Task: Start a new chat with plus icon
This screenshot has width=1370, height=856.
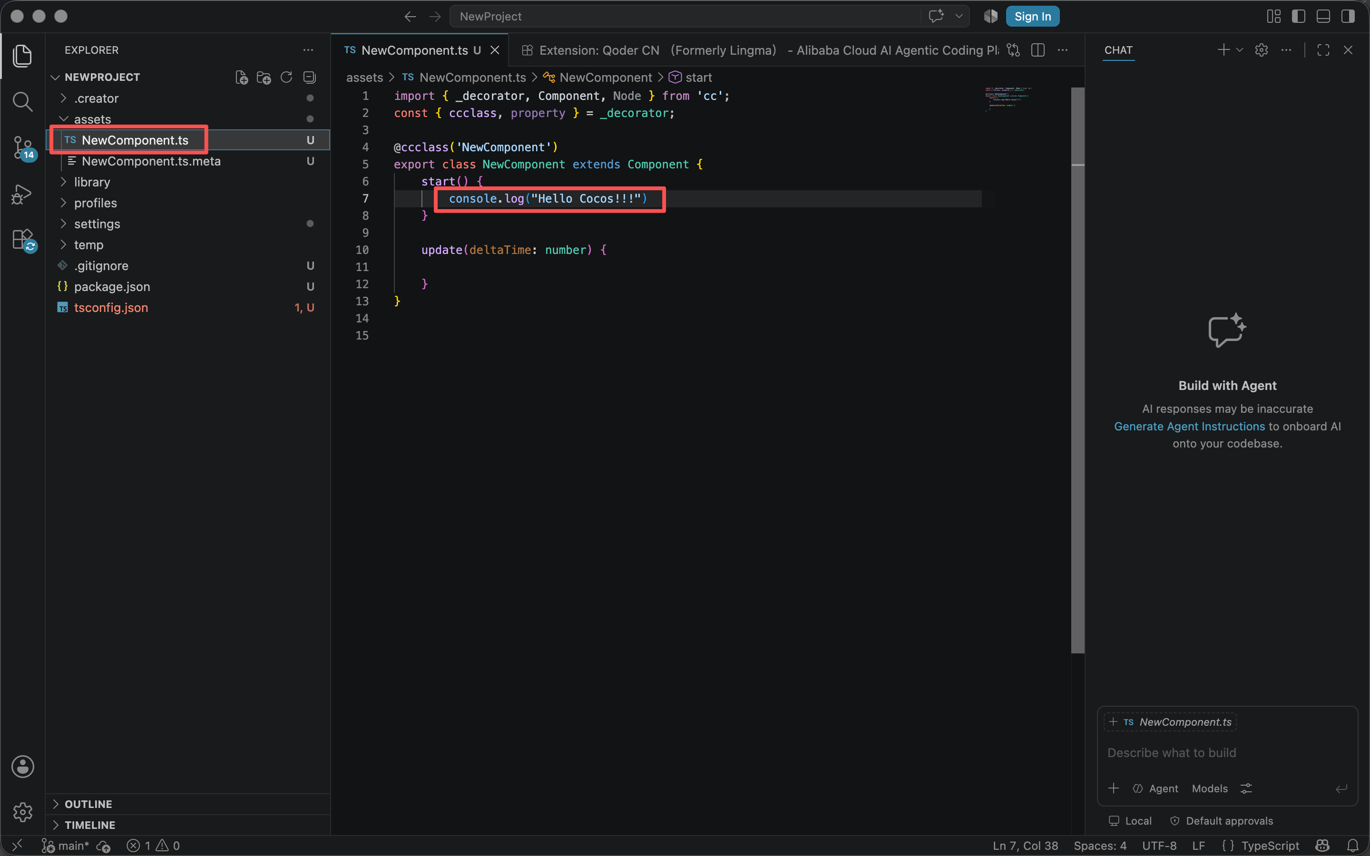Action: point(1223,50)
